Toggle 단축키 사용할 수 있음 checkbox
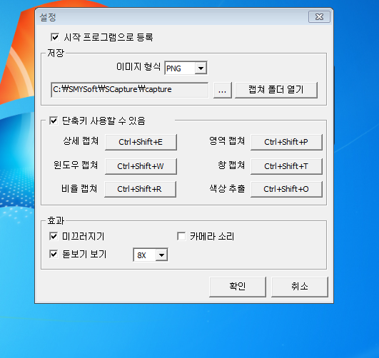The height and width of the screenshot is (358, 379). (x=54, y=121)
